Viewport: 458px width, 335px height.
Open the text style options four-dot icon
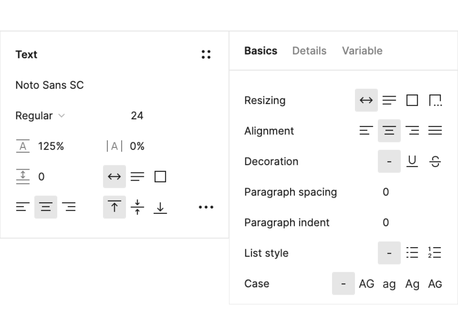click(206, 54)
